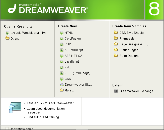This screenshot has width=164, height=130.
Task: Click the instructor tour illustration icon
Action: pyautogui.click(x=15, y=108)
